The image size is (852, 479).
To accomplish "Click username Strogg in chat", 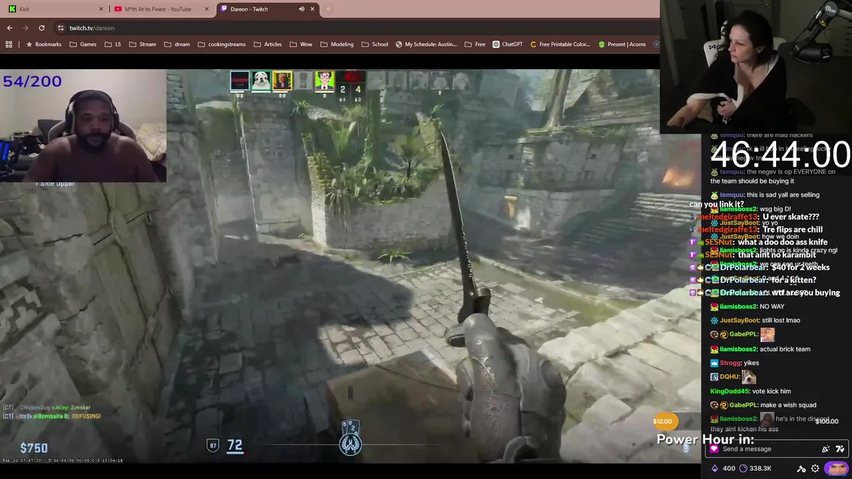I will [730, 363].
